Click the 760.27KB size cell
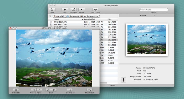The height and width of the screenshot is (99, 184). click(x=112, y=24)
